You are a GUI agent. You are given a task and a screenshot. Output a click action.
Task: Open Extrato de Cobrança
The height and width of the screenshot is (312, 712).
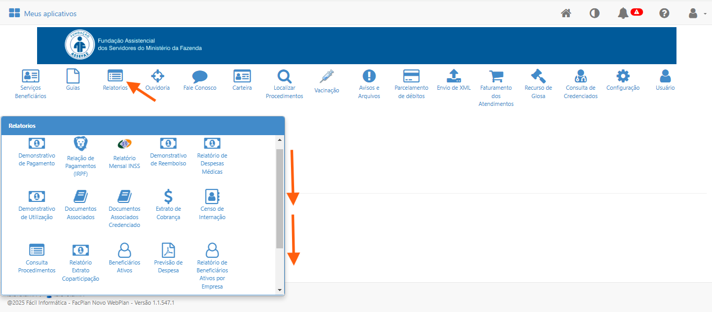coord(168,205)
